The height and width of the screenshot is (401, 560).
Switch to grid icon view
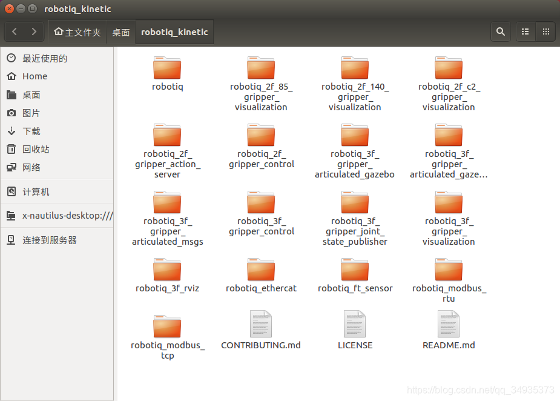coord(545,32)
